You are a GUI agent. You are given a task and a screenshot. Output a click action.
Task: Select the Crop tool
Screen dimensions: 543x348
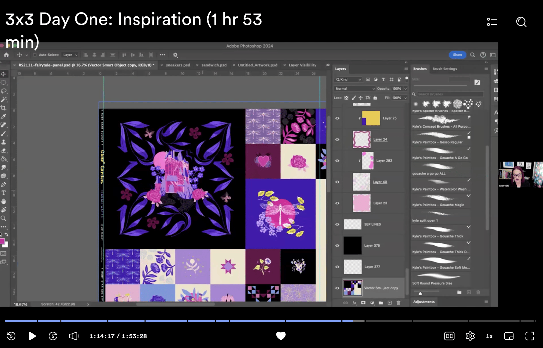tap(3, 108)
